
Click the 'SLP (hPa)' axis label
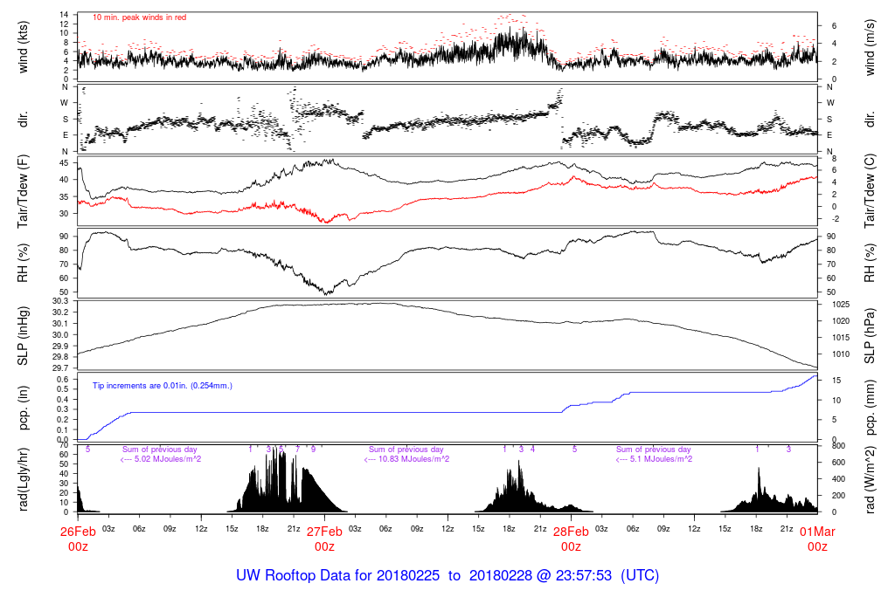tap(870, 336)
